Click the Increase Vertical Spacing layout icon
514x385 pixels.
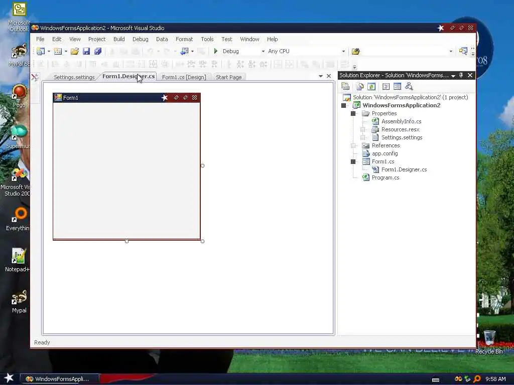(240, 64)
